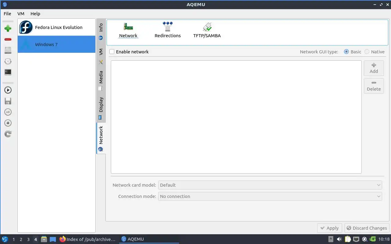Open the Redirections section
This screenshot has height=244, width=391.
(x=167, y=30)
